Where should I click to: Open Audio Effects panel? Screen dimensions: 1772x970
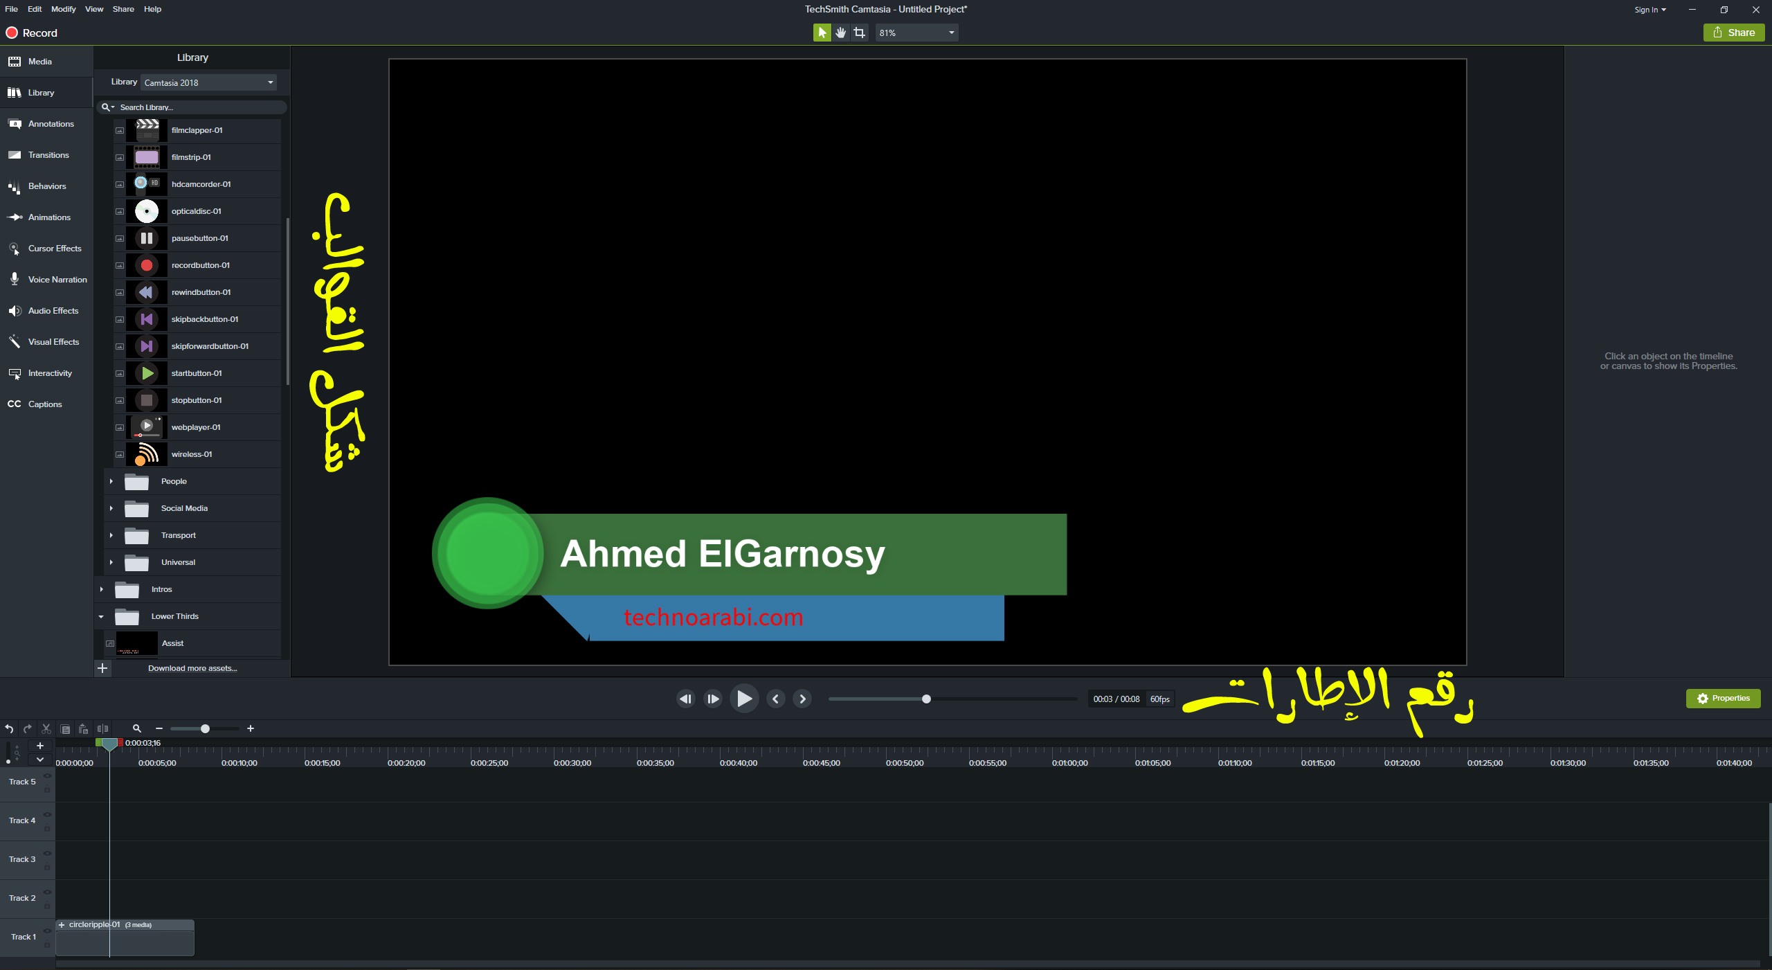tap(46, 311)
